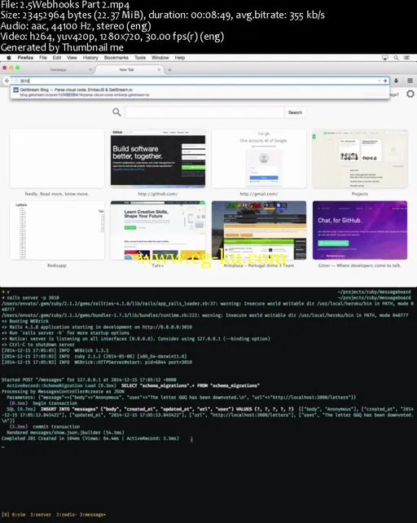Open the feedly tile thumbnail

[57, 158]
